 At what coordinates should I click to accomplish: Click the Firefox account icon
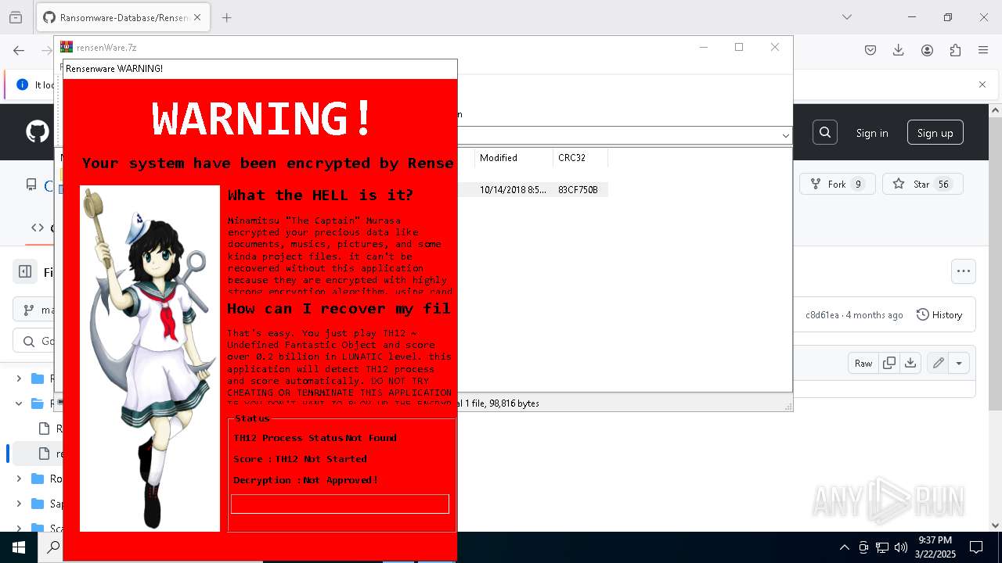[927, 50]
